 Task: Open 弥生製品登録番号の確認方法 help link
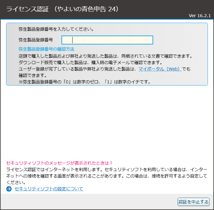tap(46, 49)
